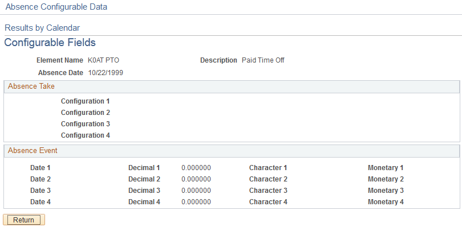Click the Character 4 label

coord(268,202)
